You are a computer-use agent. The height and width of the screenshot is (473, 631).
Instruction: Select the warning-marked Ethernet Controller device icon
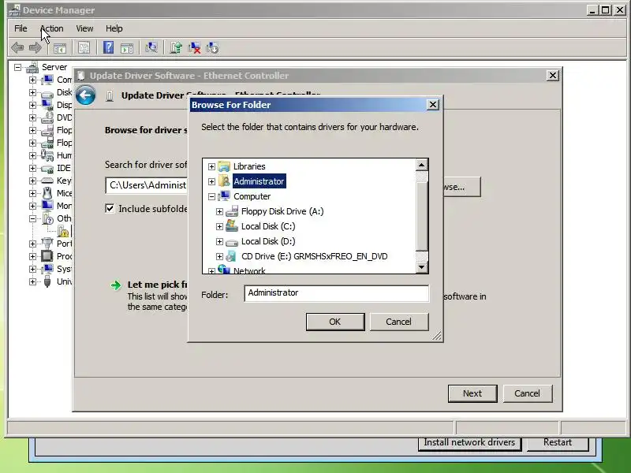tap(63, 231)
